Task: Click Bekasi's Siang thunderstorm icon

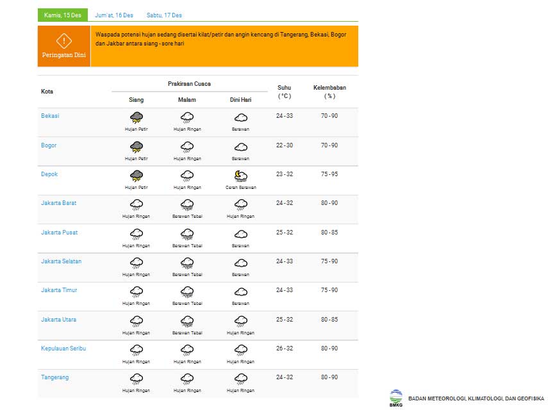Action: (x=136, y=117)
